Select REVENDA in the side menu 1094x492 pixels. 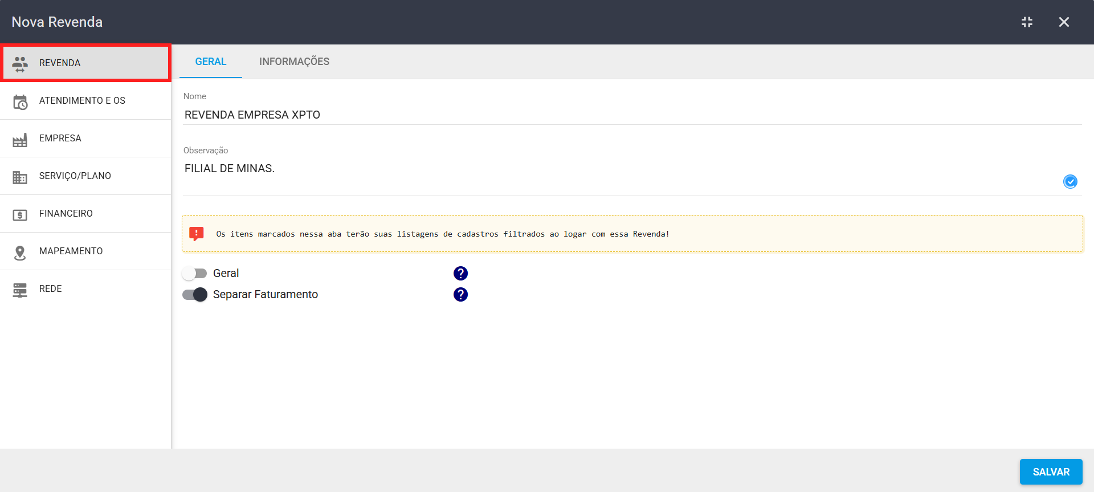coord(85,63)
